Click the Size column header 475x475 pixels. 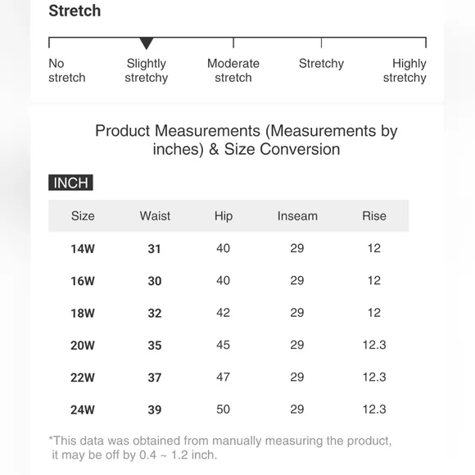point(83,216)
